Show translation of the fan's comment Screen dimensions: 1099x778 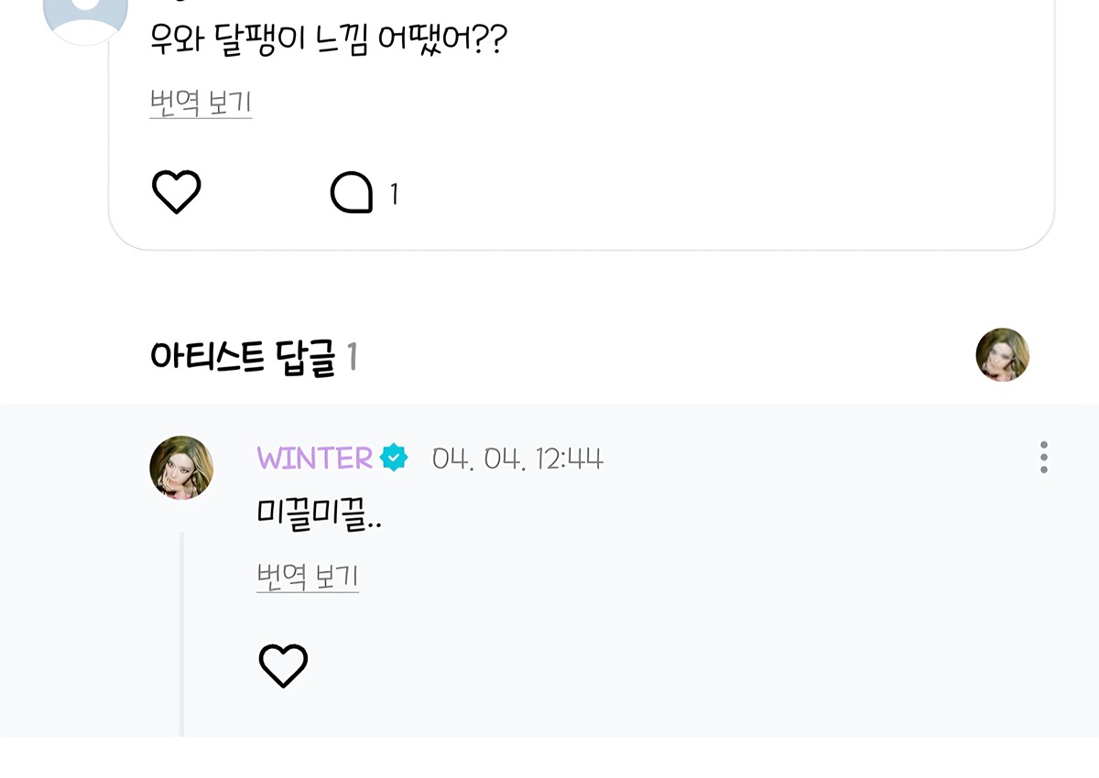[201, 103]
